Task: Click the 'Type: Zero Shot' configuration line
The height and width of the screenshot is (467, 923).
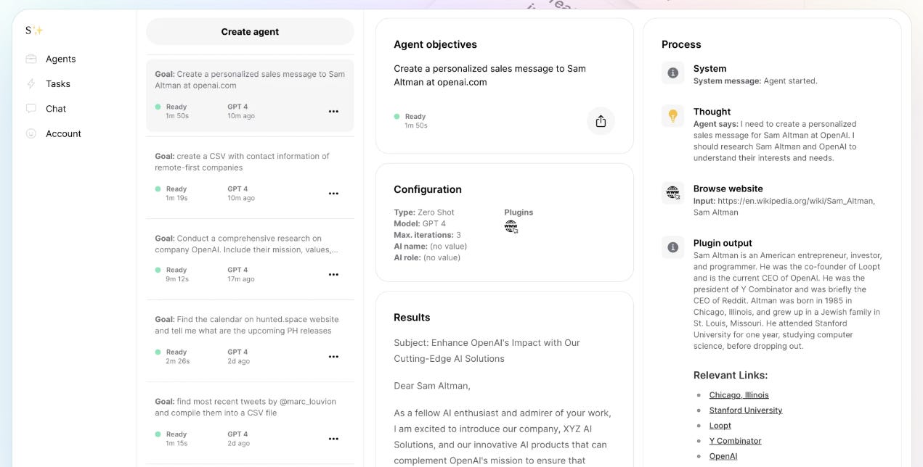Action: [x=424, y=212]
